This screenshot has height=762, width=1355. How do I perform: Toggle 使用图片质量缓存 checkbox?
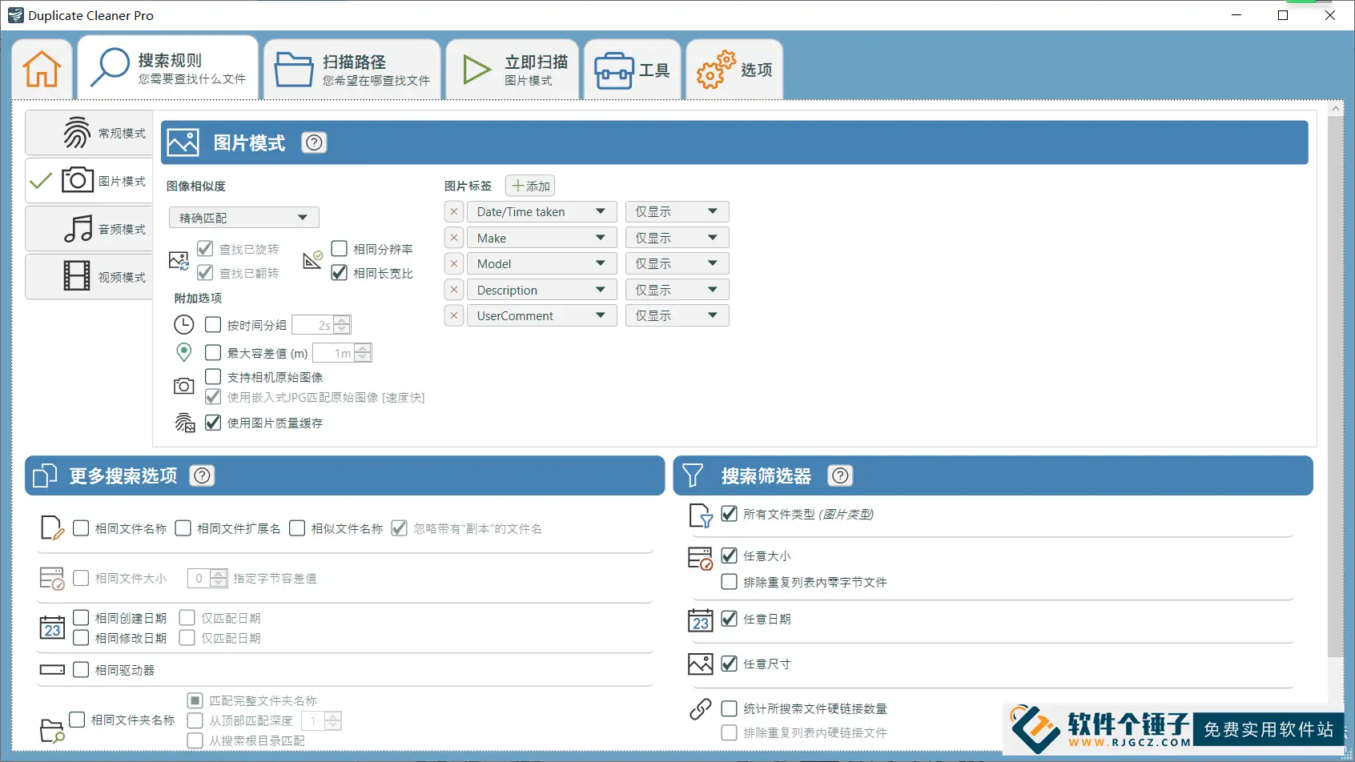click(x=213, y=422)
